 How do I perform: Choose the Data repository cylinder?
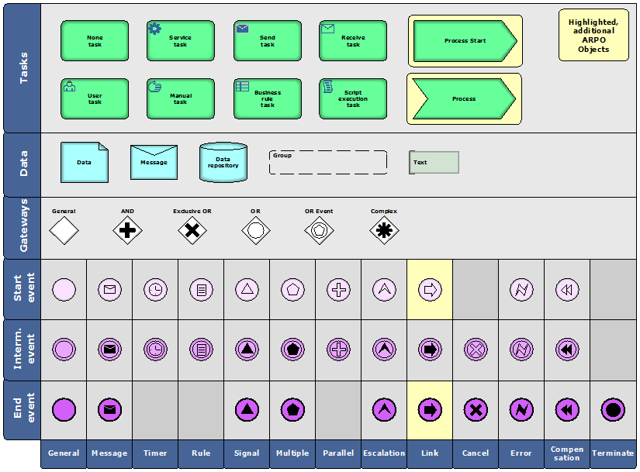click(x=223, y=162)
